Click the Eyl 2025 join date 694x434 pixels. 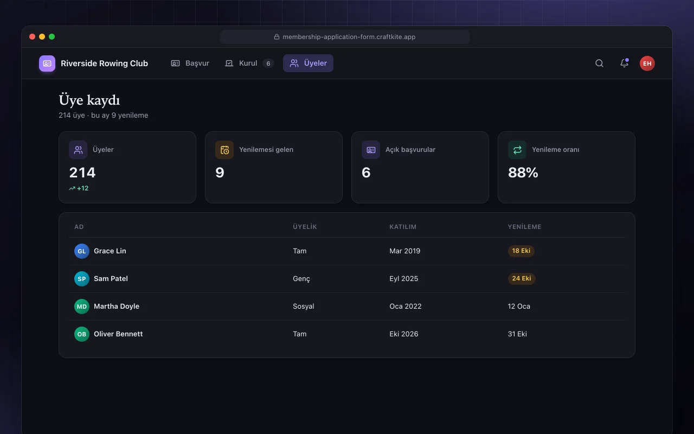(x=404, y=279)
